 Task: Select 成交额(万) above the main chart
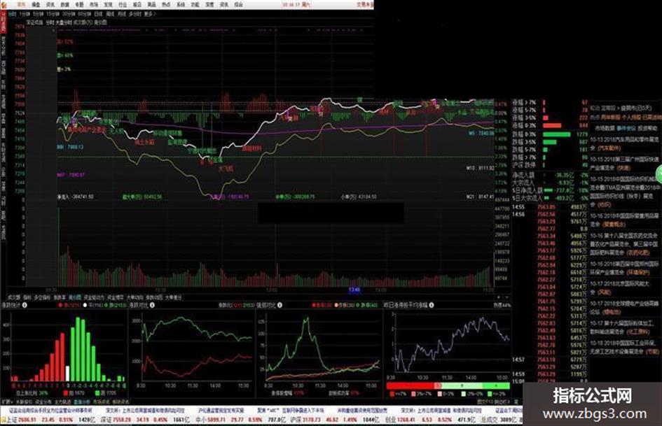(83, 22)
